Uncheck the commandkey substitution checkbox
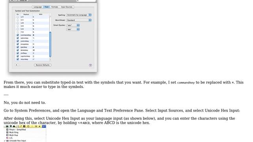The height and width of the screenshot is (142, 253). 17,35
